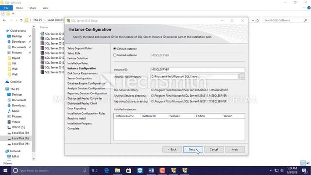
Task: Cancel the SQL Server setup
Action: [214, 149]
